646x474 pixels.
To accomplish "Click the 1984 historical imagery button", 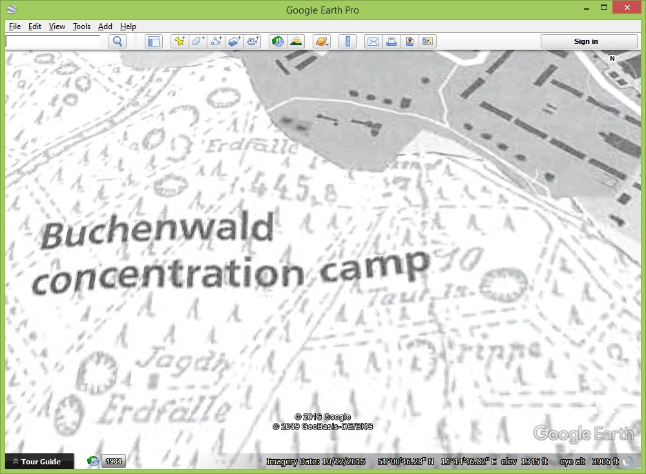I will (x=114, y=461).
